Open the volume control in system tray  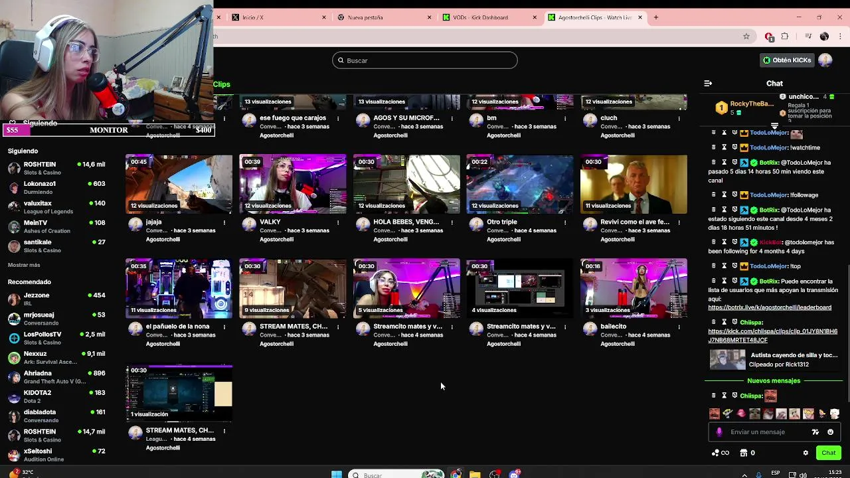coord(804,475)
